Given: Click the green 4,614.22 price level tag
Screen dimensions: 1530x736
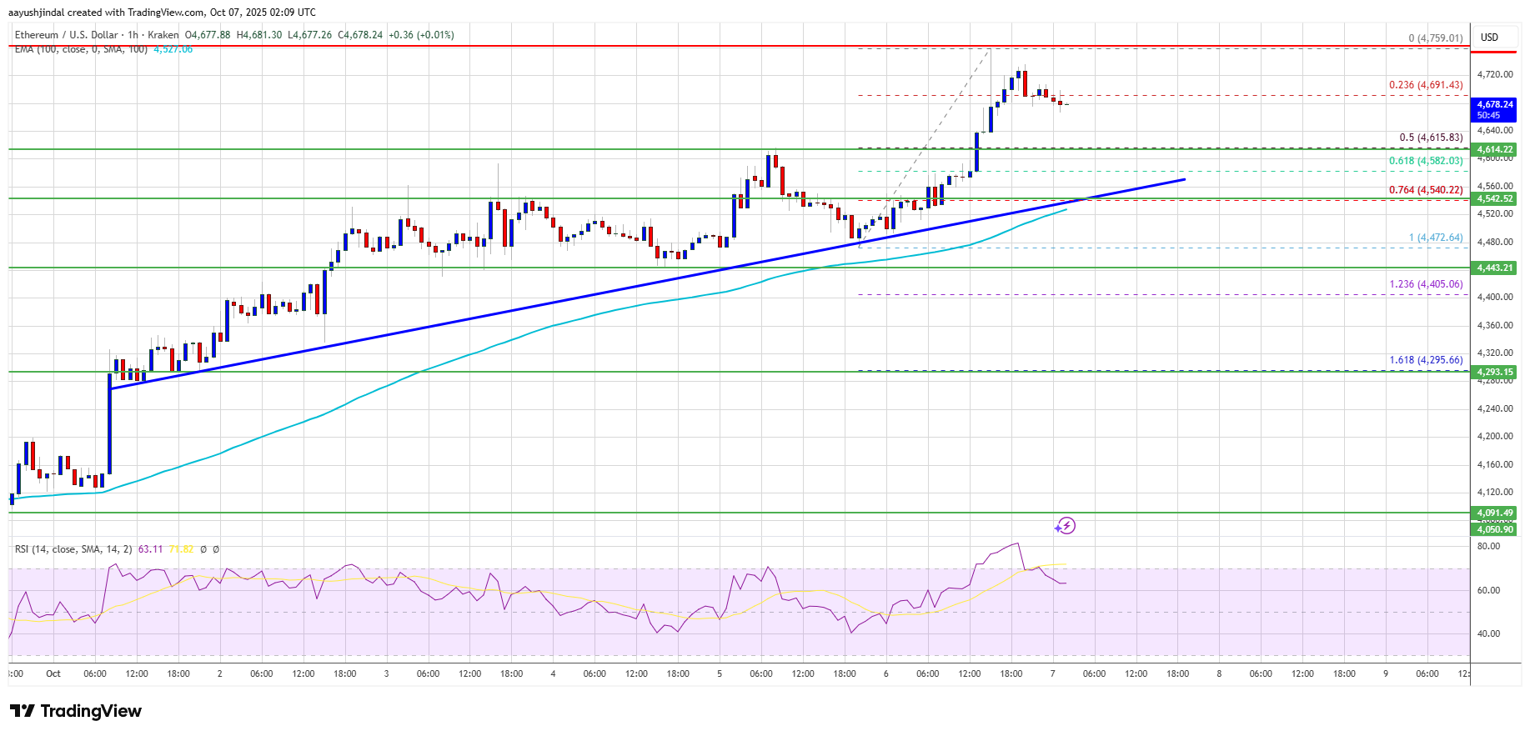Looking at the screenshot, I should 1494,150.
